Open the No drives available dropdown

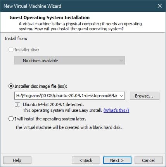pos(69,60)
